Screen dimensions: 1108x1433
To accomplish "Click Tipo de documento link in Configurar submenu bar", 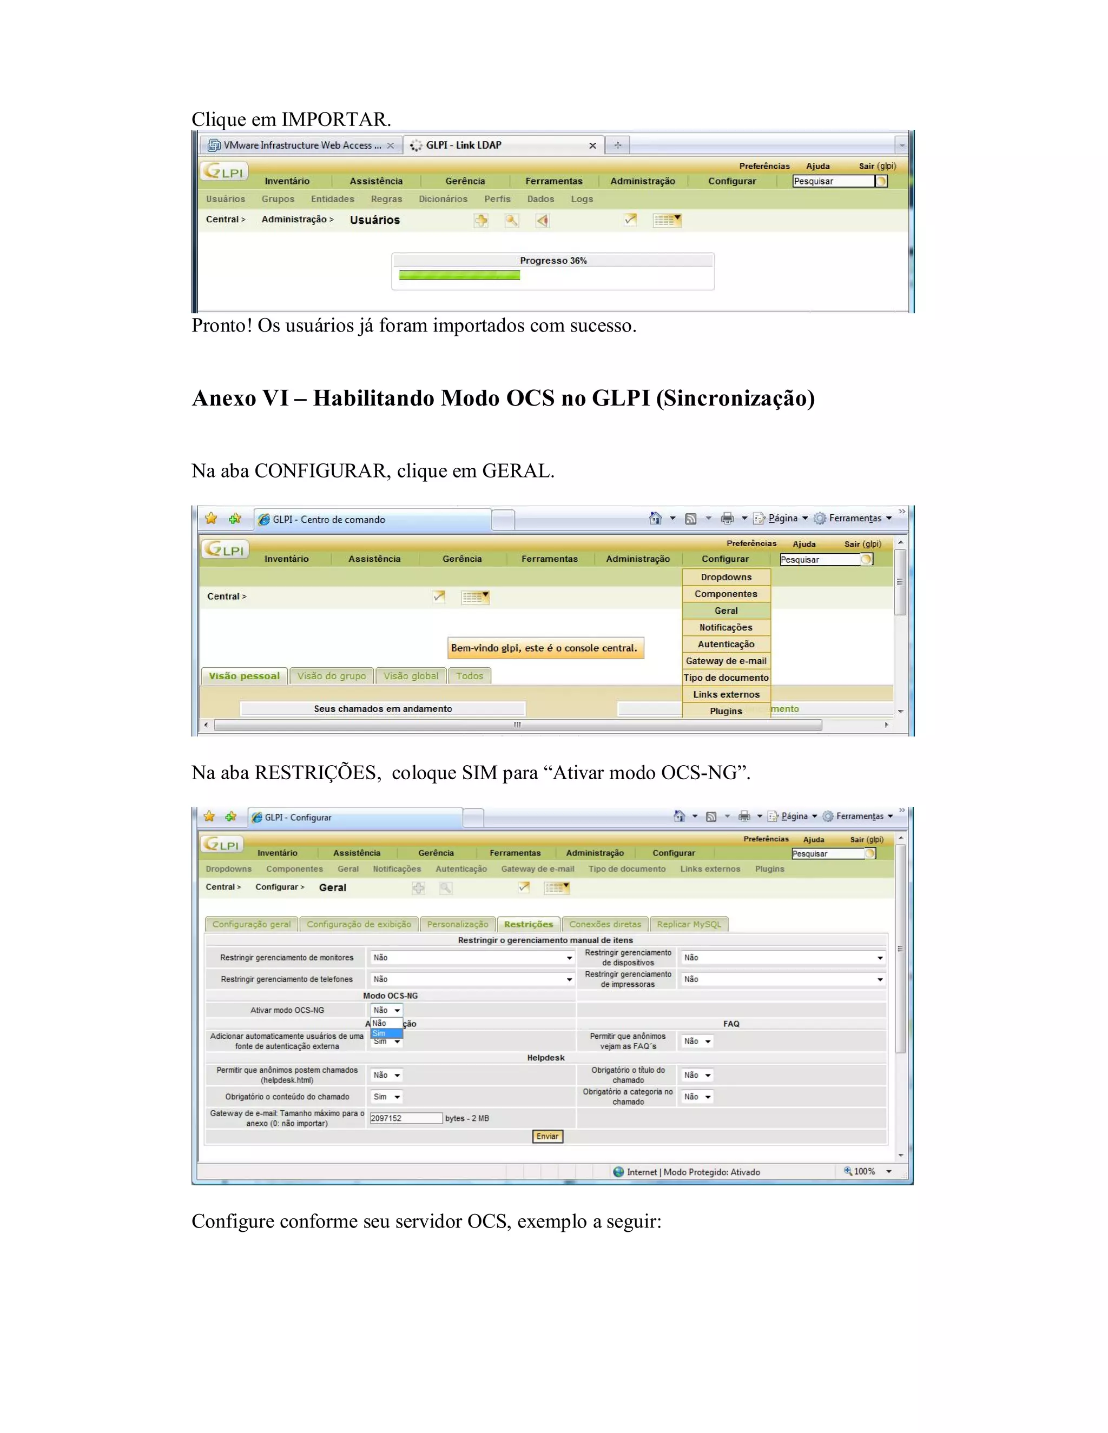I will coord(627,869).
